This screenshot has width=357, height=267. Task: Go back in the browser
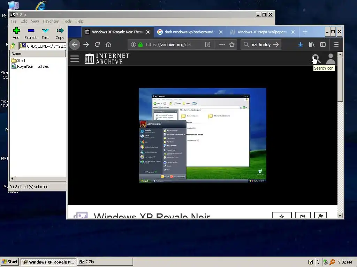[x=75, y=44]
